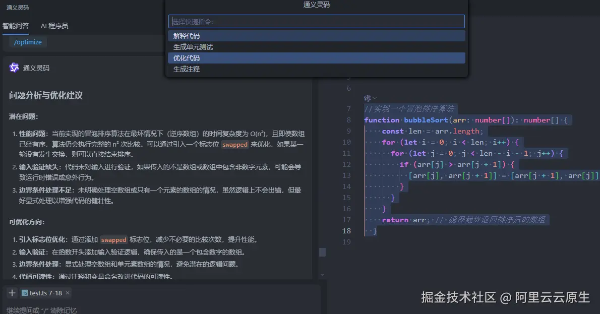Switch to the AI 程序员 tab
Screen dimensions: 600x314
(54, 26)
